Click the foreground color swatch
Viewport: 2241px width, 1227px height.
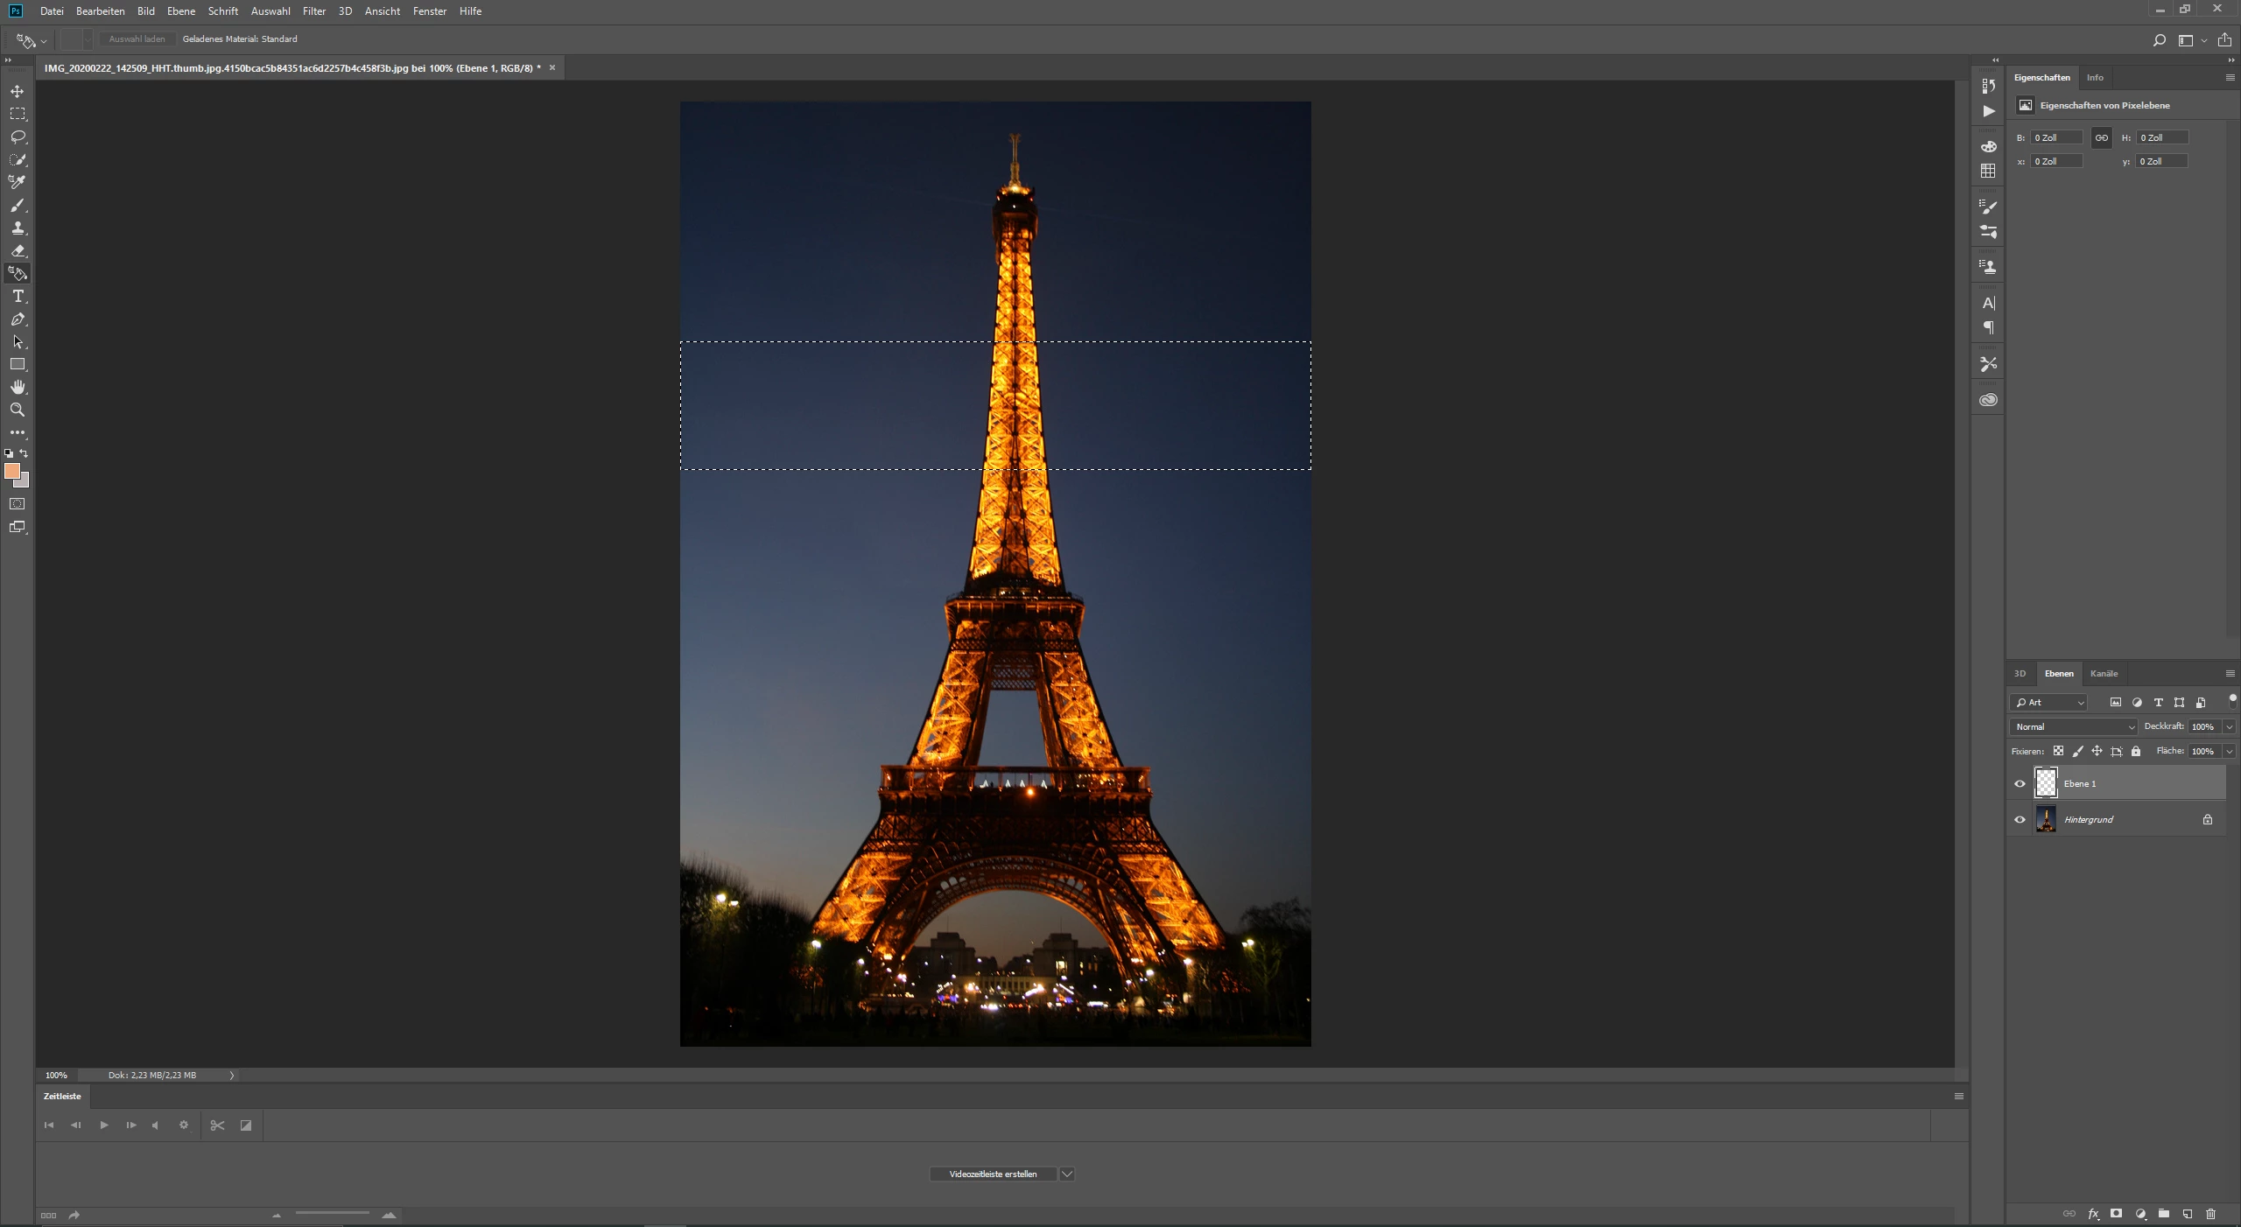[11, 471]
